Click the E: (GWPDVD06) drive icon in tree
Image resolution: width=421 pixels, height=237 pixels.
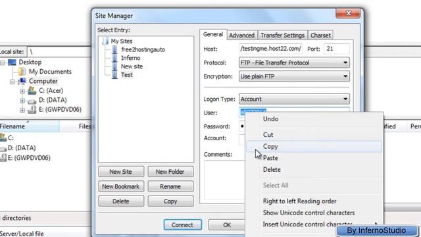(32, 110)
